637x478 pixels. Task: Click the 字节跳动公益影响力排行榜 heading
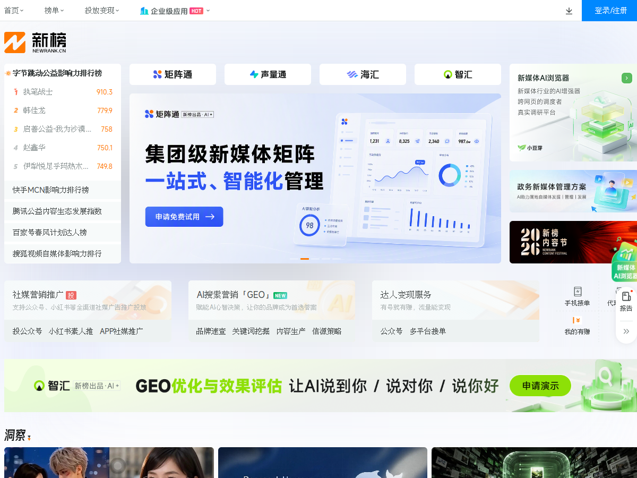pos(57,73)
